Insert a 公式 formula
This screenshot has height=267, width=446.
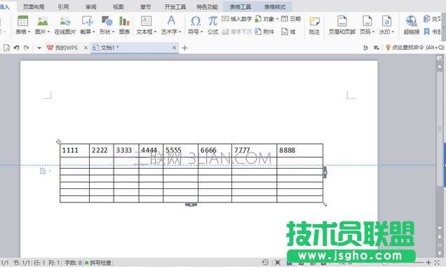pyautogui.click(x=212, y=25)
